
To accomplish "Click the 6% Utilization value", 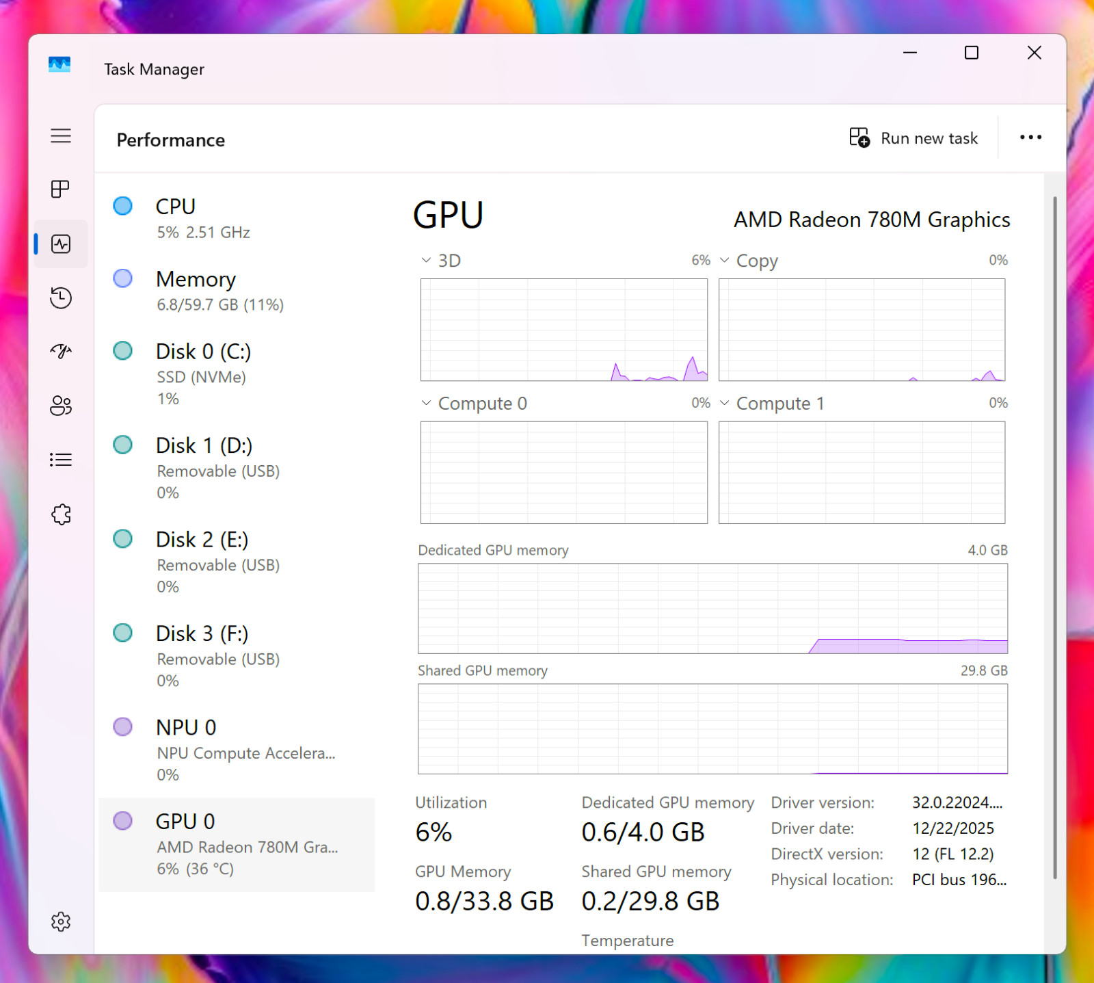I will [433, 833].
